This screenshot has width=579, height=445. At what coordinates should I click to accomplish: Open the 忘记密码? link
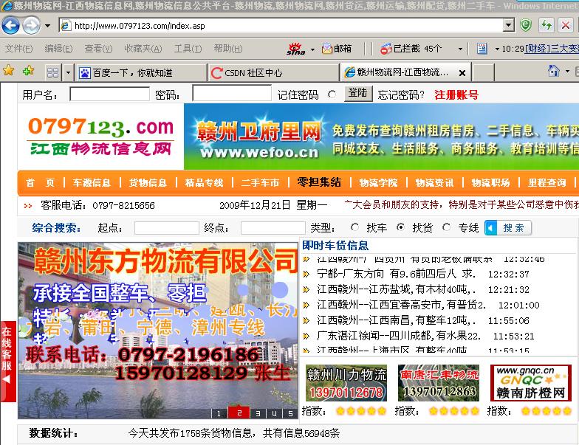pos(401,94)
